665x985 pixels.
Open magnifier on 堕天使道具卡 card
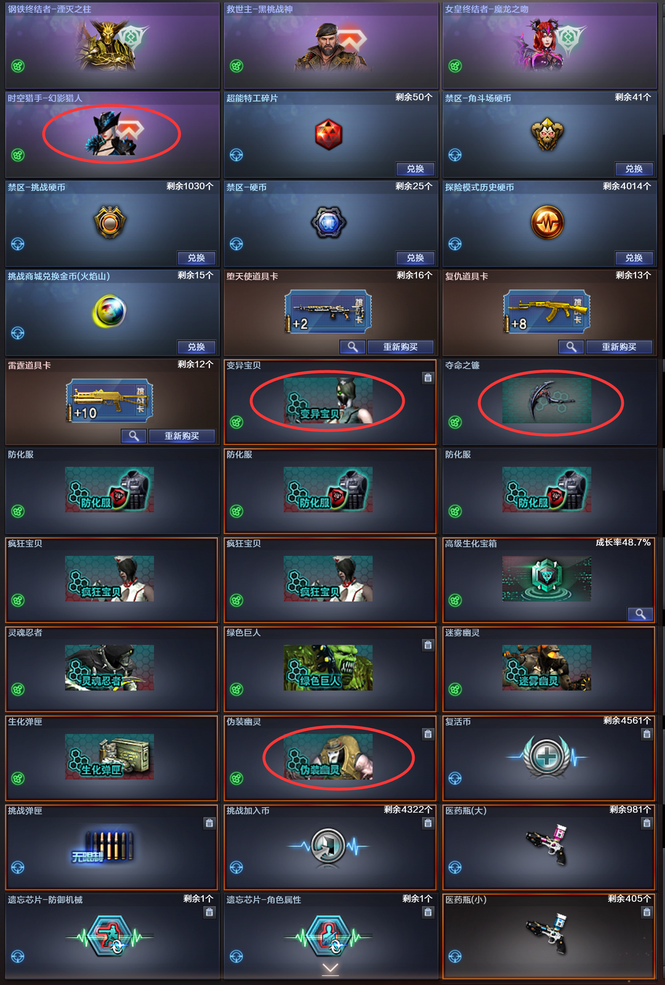[x=353, y=347]
